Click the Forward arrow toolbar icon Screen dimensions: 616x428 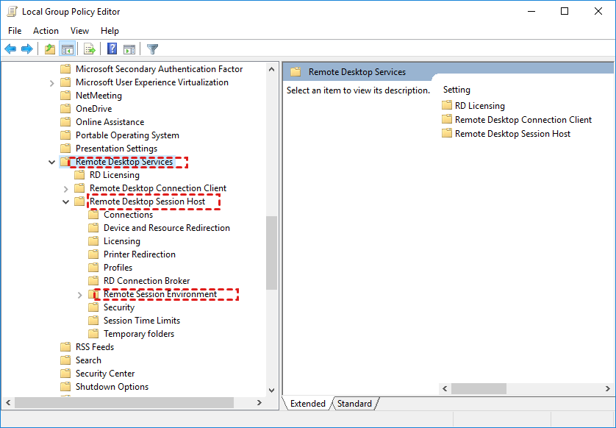26,49
